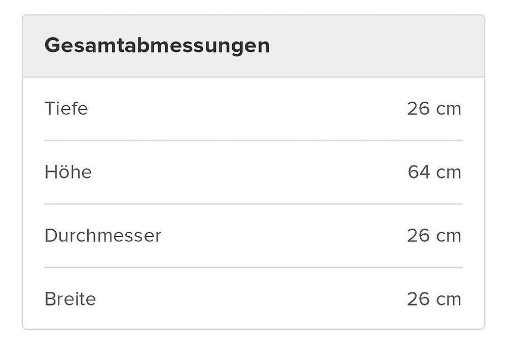Click the blank middle of the Tiefe row
This screenshot has height=343, width=507.
tap(247, 108)
